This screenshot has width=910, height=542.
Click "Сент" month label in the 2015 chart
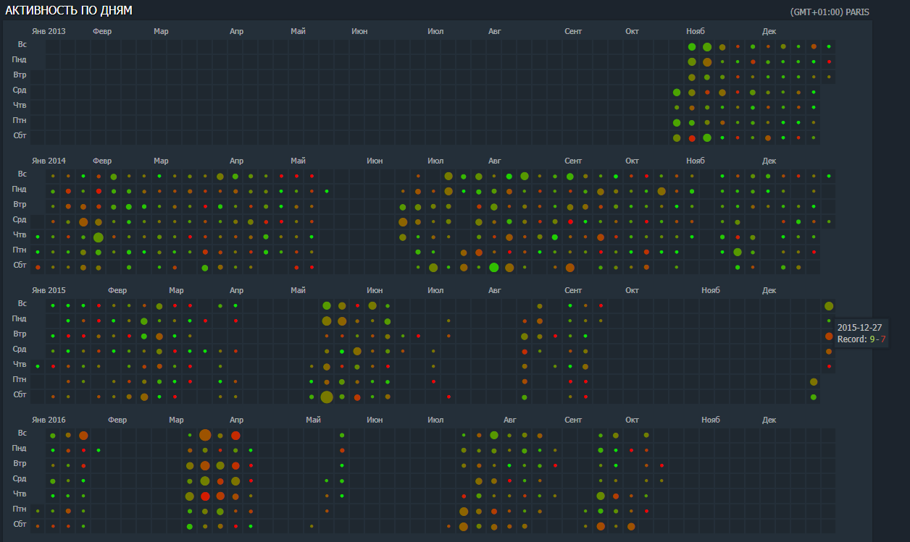573,290
